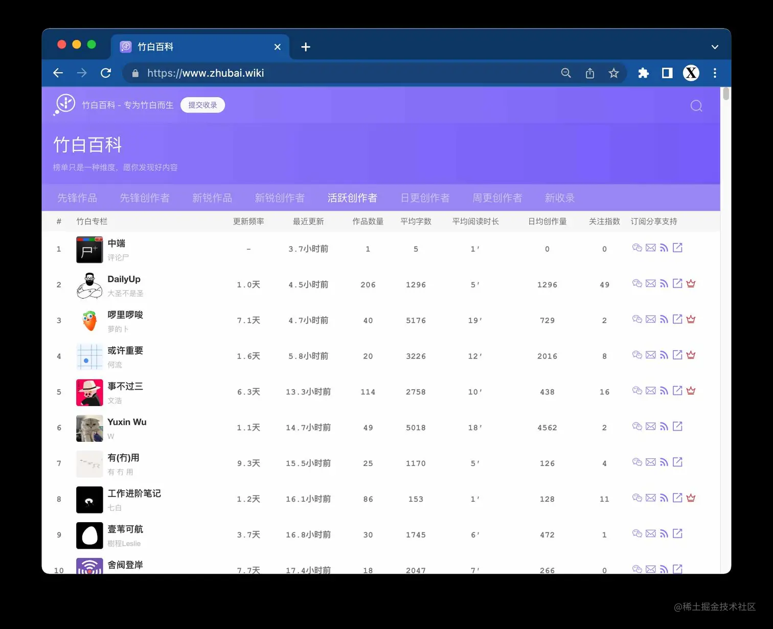Click the 平均阅读时长 column header
Screen dimensions: 773x629
tap(475, 221)
